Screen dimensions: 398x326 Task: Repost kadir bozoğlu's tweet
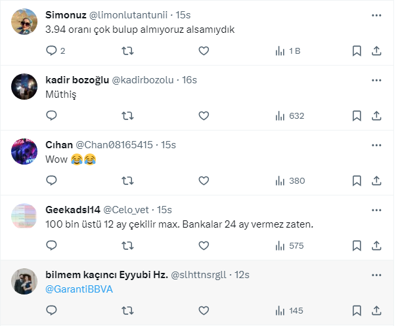tap(128, 115)
